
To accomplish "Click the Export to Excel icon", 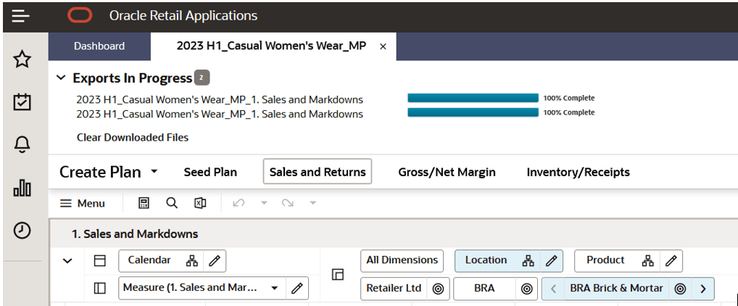I will click(200, 203).
